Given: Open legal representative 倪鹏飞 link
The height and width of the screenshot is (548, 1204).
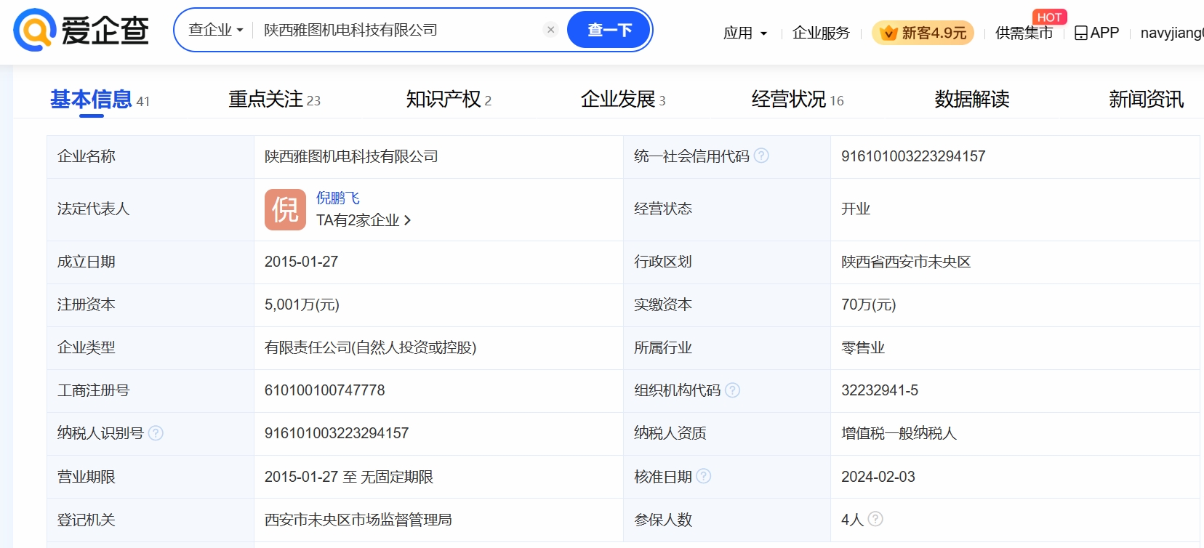Looking at the screenshot, I should tap(338, 198).
